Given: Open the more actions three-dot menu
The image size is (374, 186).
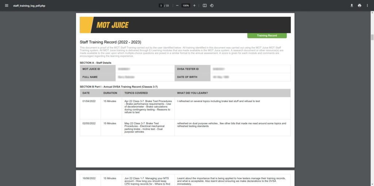Looking at the screenshot, I should [x=367, y=5].
